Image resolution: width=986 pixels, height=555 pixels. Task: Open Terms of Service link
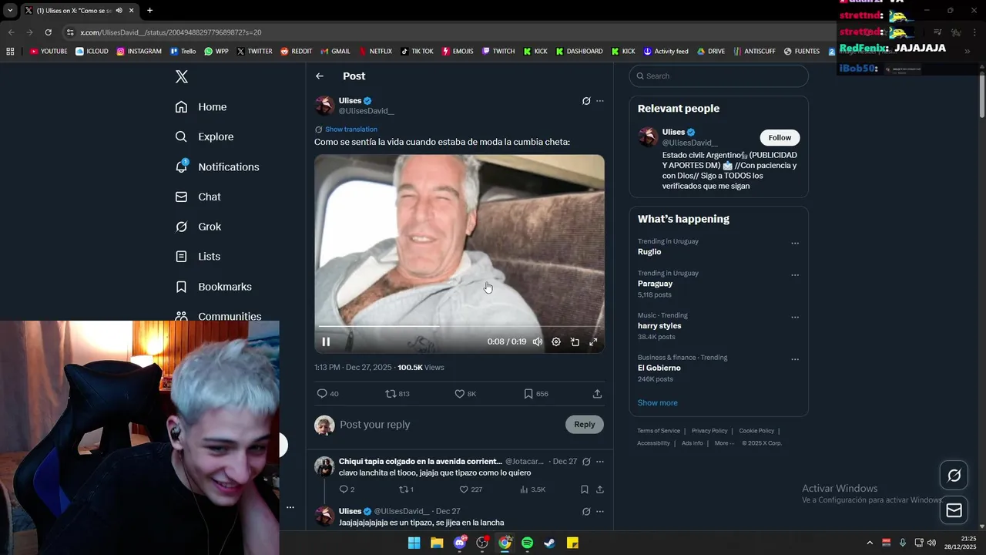tap(659, 431)
